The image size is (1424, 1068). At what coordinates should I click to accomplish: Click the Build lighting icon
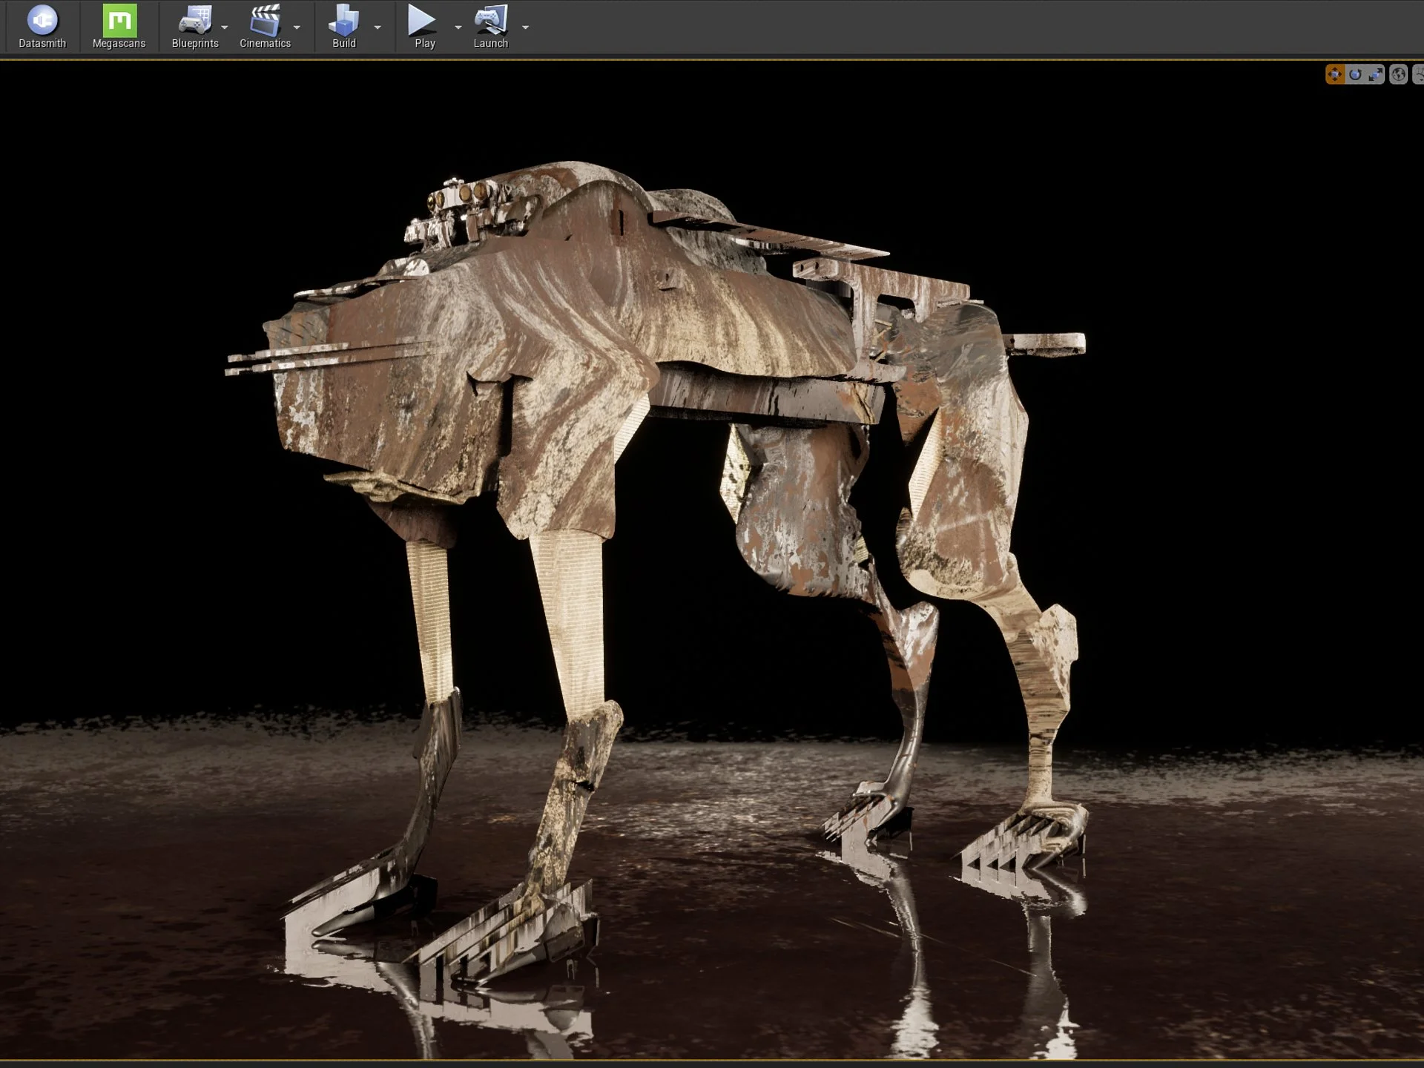click(343, 21)
